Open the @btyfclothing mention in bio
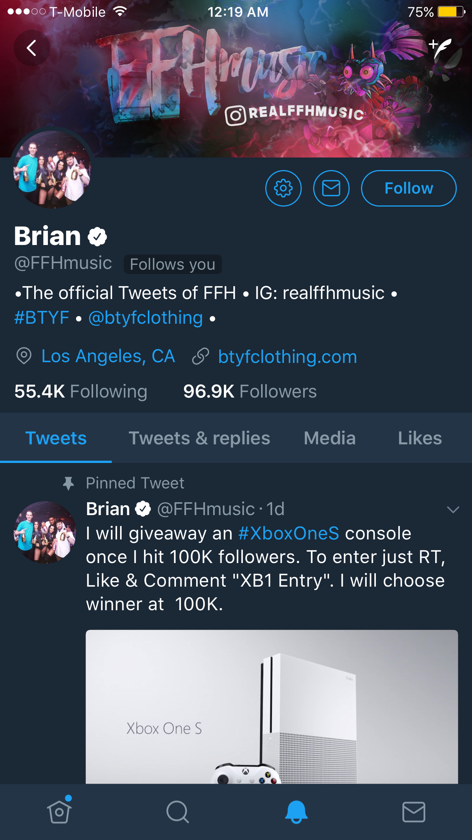Viewport: 472px width, 840px height. [146, 318]
